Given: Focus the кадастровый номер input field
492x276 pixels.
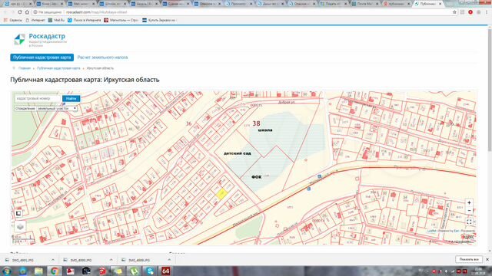Looking at the screenshot, I should 38,99.
